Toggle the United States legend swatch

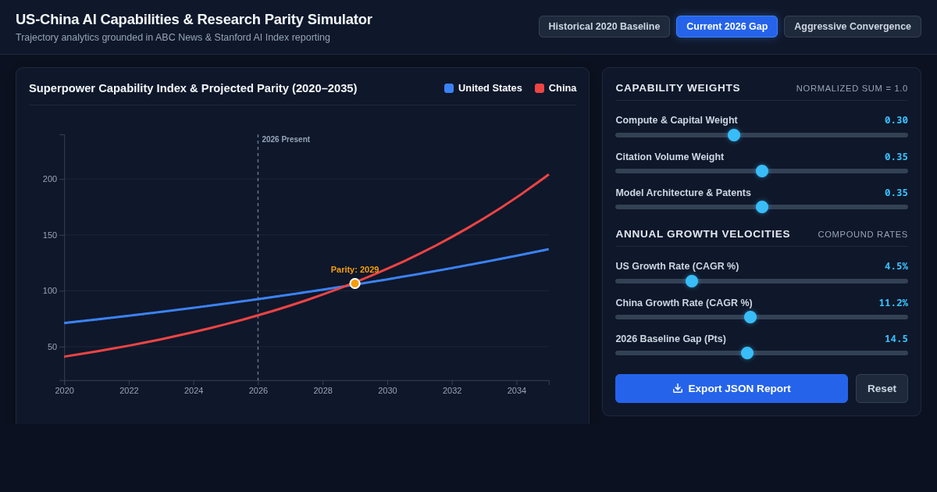(449, 88)
